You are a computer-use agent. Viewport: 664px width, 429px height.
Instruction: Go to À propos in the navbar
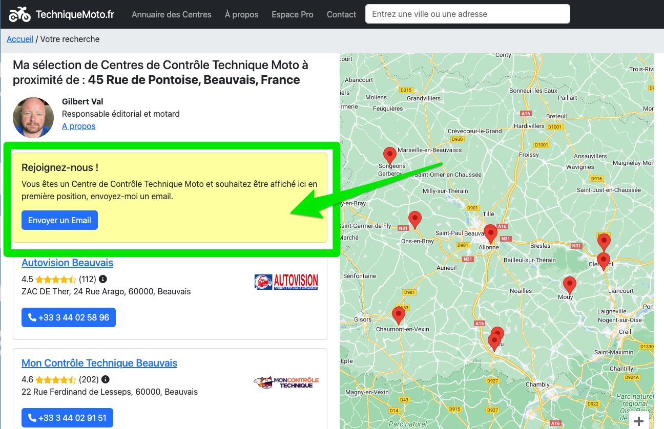242,14
